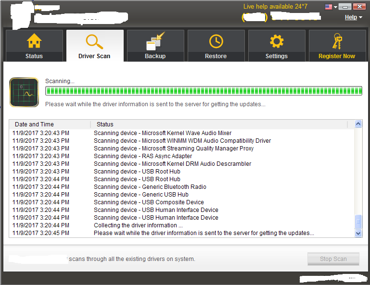Click the green oscilloscope scan icon
This screenshot has width=370, height=285.
pyautogui.click(x=24, y=92)
